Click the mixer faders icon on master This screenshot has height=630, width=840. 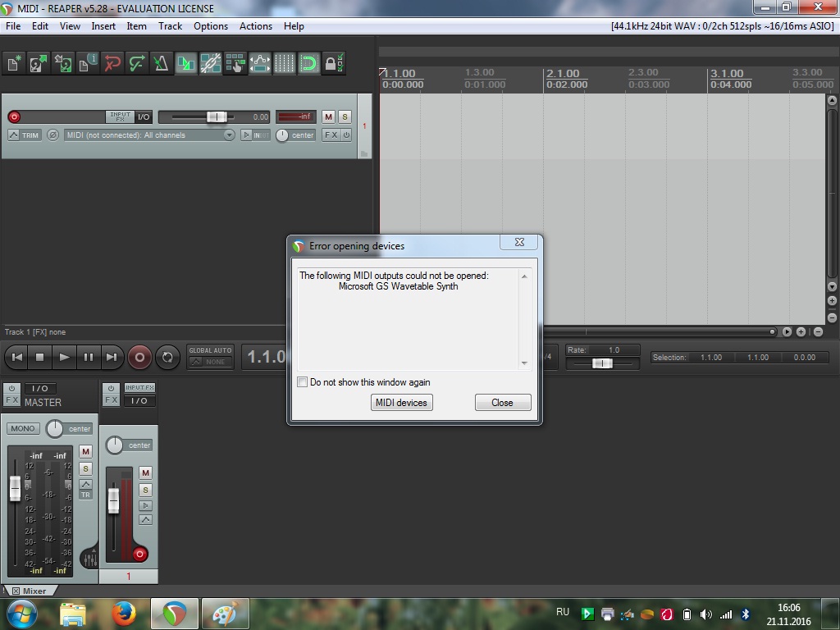coord(90,559)
